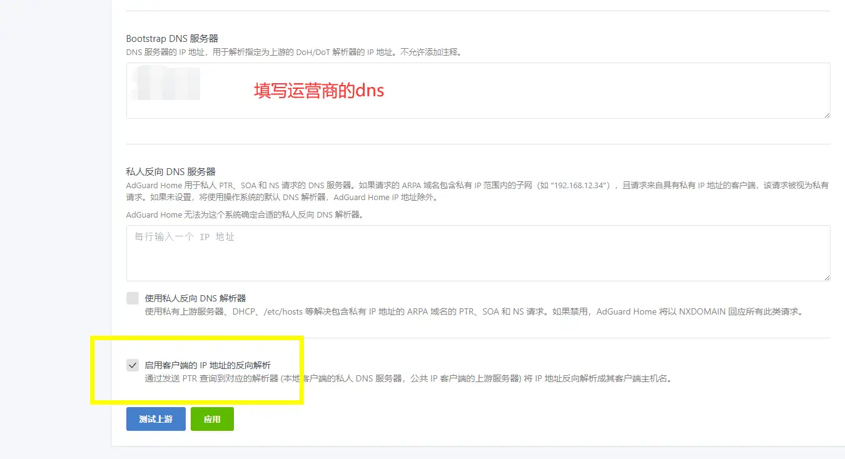Click the red 填写运营商的dns annotation text
Viewport: 845px width, 459px height.
[x=319, y=90]
